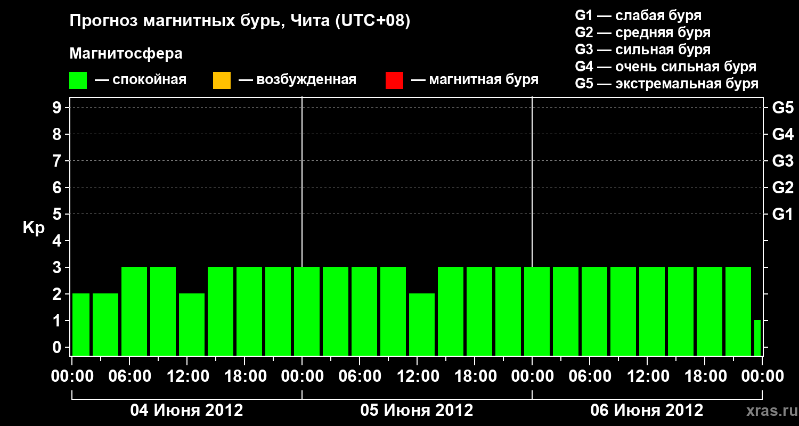Select legend line 'G3 — сильная буря'
This screenshot has height=426, width=799.
[643, 50]
